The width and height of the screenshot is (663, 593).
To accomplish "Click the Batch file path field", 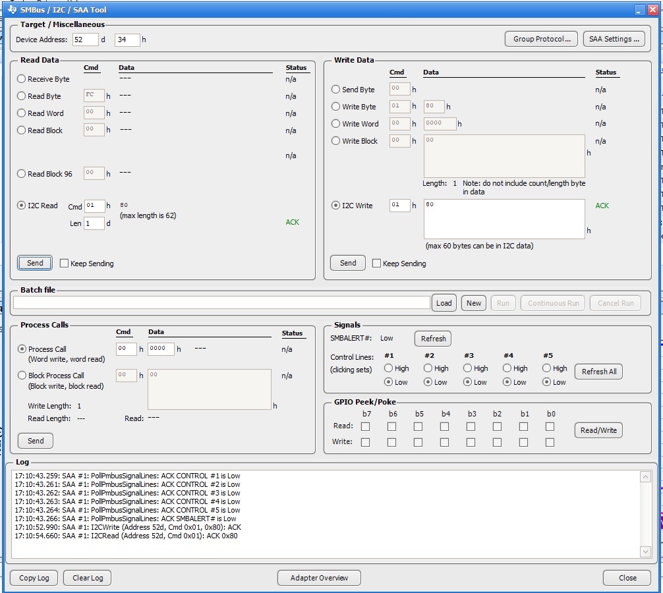I will (221, 302).
